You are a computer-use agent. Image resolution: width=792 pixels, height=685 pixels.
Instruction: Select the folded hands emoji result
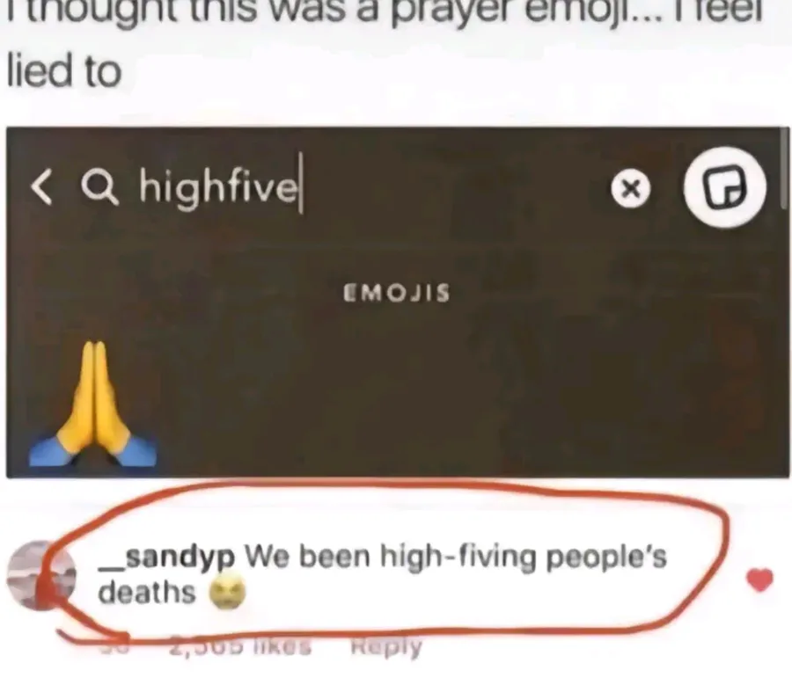pos(92,404)
